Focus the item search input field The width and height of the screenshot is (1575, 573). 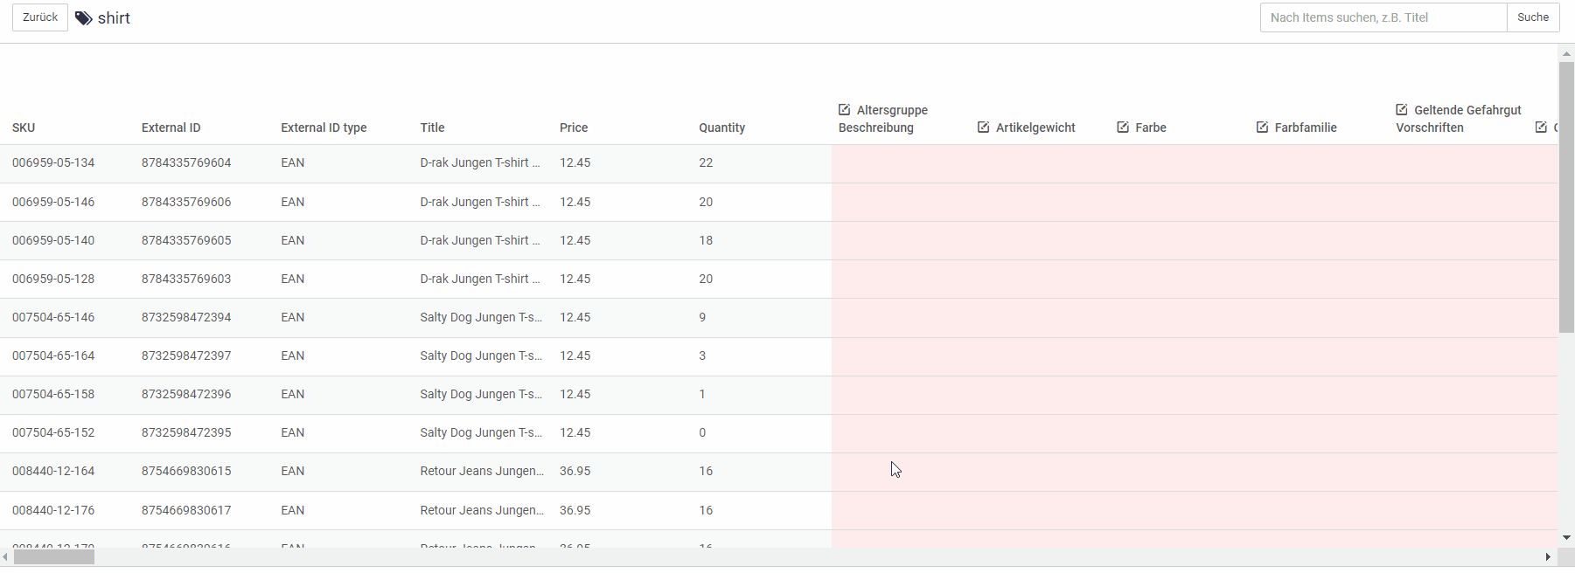[1383, 17]
